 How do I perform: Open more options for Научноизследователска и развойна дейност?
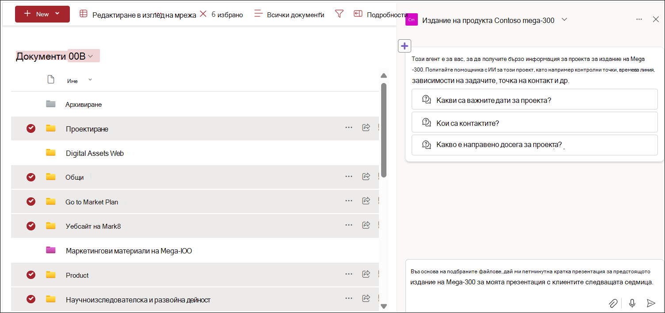(349, 299)
